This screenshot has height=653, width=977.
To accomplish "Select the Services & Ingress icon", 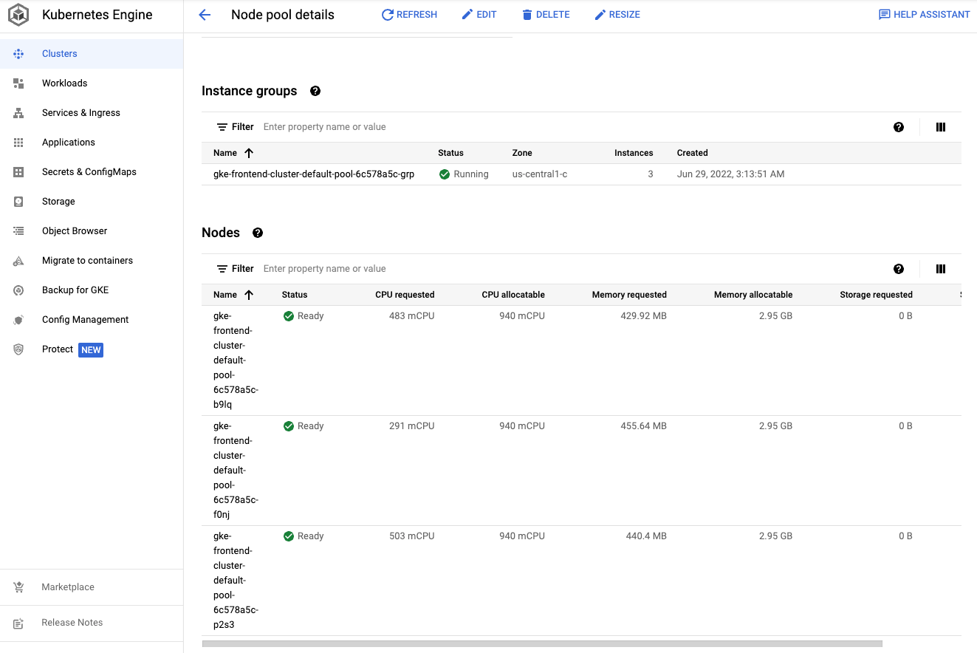I will tap(18, 112).
